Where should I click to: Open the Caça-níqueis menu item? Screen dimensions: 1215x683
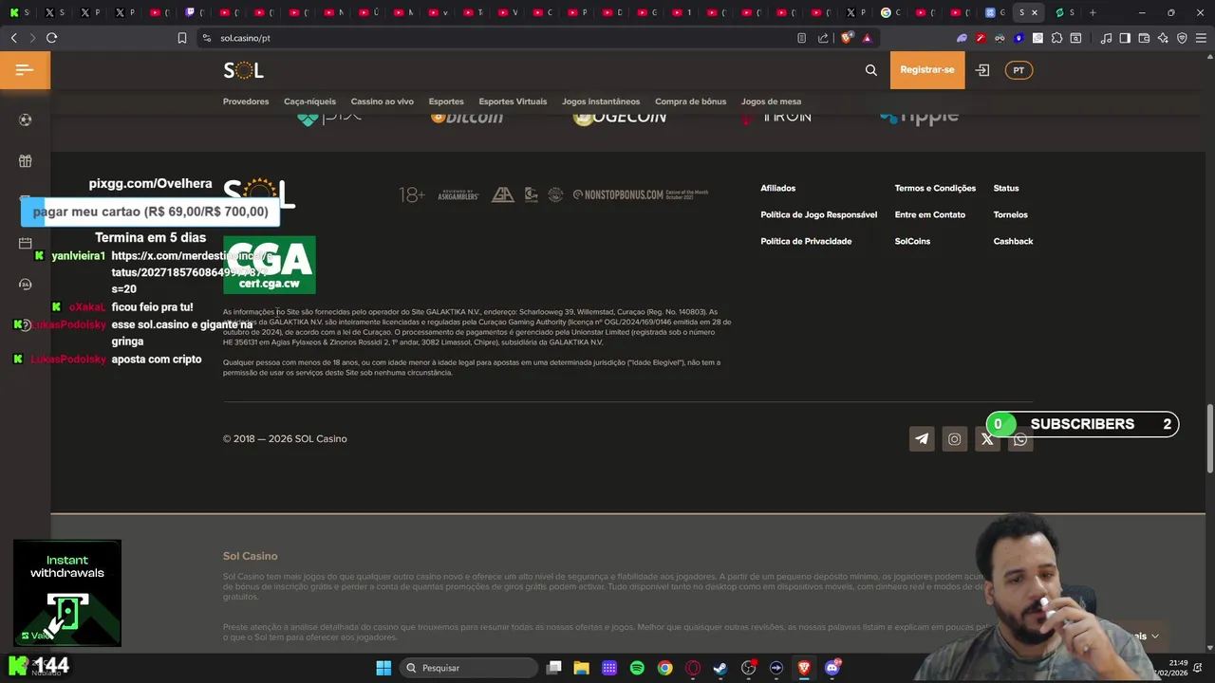point(309,102)
